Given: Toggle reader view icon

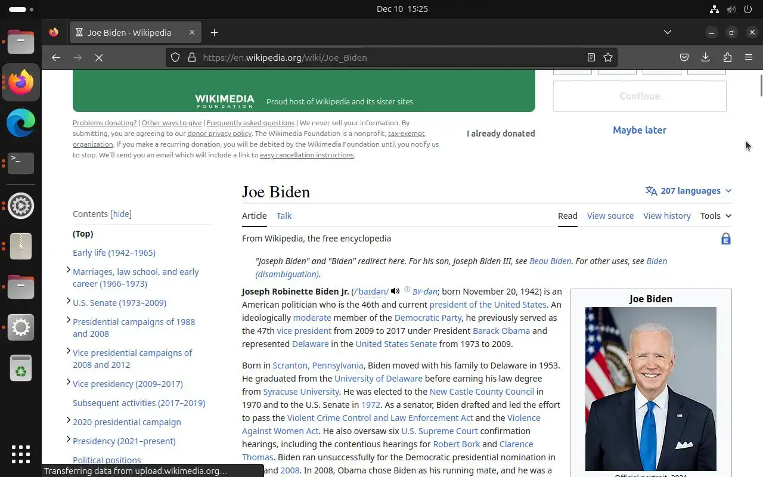Looking at the screenshot, I should 591,57.
